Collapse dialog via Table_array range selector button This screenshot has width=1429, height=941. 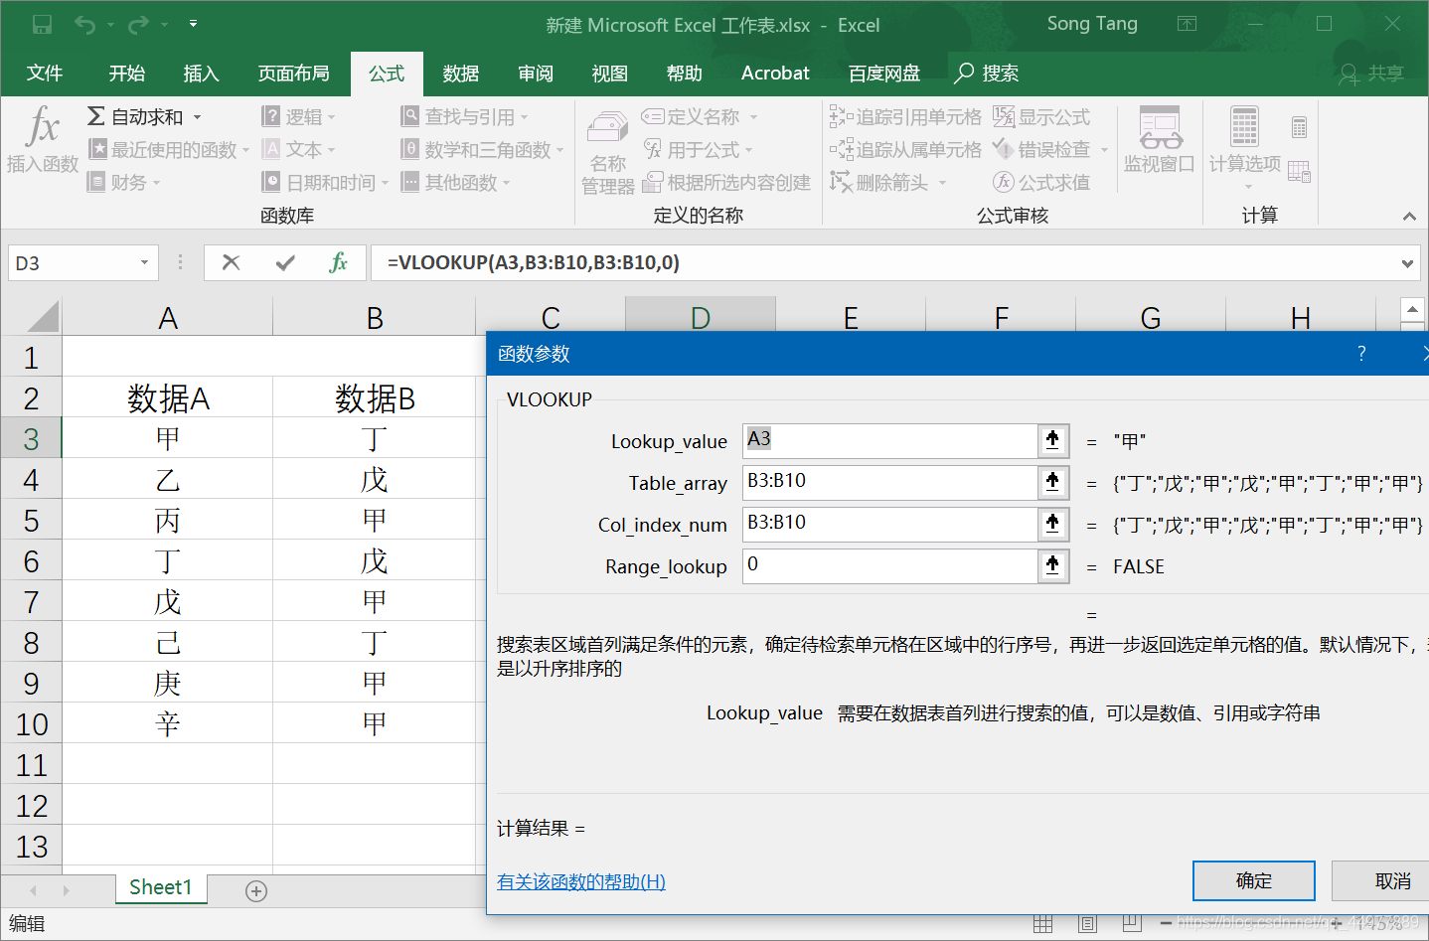(1053, 482)
